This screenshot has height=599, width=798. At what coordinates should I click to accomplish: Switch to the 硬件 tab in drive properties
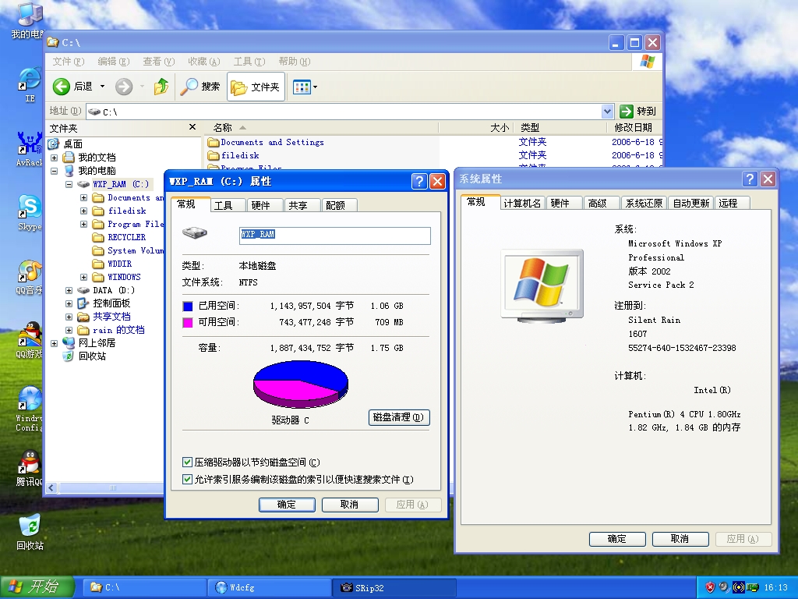pos(261,205)
